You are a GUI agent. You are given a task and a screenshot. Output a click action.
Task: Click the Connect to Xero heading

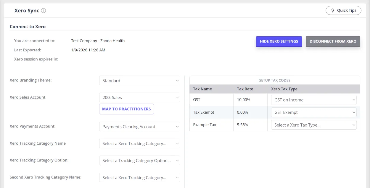pos(28,27)
